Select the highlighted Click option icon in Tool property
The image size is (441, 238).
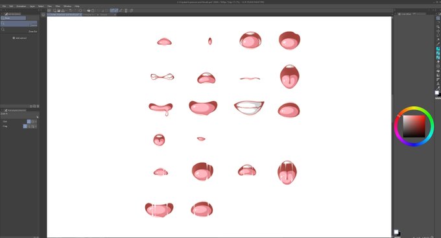(29, 121)
